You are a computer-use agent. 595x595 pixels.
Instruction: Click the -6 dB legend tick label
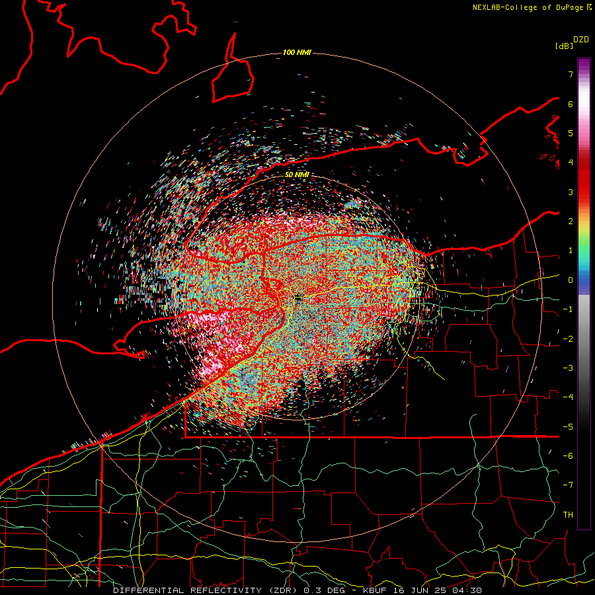[x=568, y=456]
